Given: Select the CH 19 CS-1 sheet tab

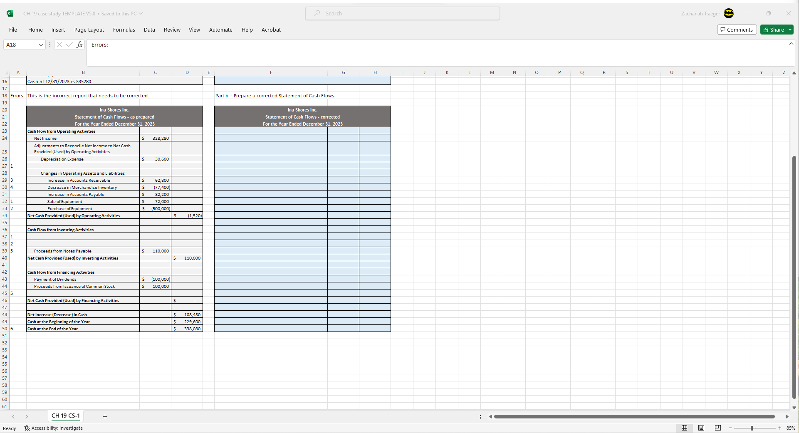Looking at the screenshot, I should point(65,416).
